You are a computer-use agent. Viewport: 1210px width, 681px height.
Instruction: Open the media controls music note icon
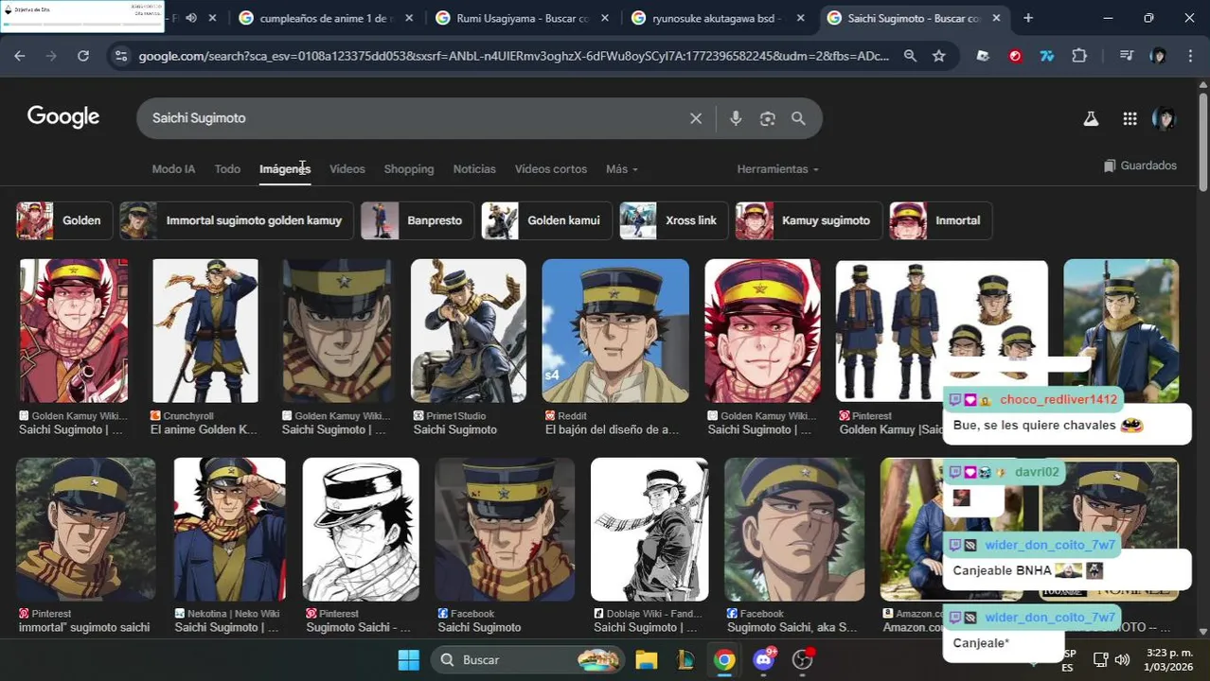pyautogui.click(x=1126, y=56)
